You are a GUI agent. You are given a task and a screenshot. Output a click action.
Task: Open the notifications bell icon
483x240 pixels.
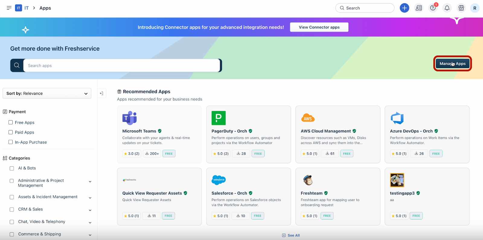(447, 8)
